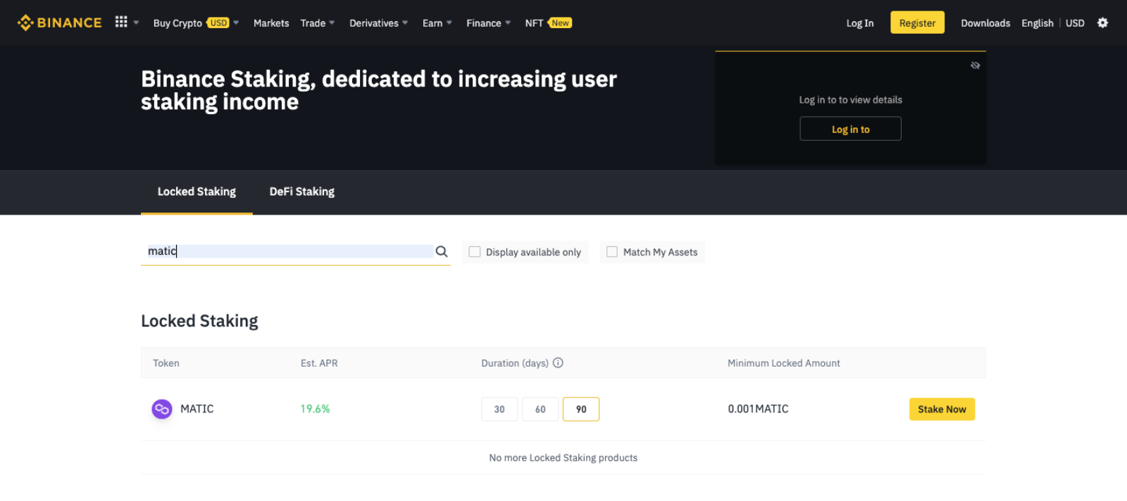Viewport: 1127px width, 501px height.
Task: Click the MATIC token icon
Action: pyautogui.click(x=162, y=409)
